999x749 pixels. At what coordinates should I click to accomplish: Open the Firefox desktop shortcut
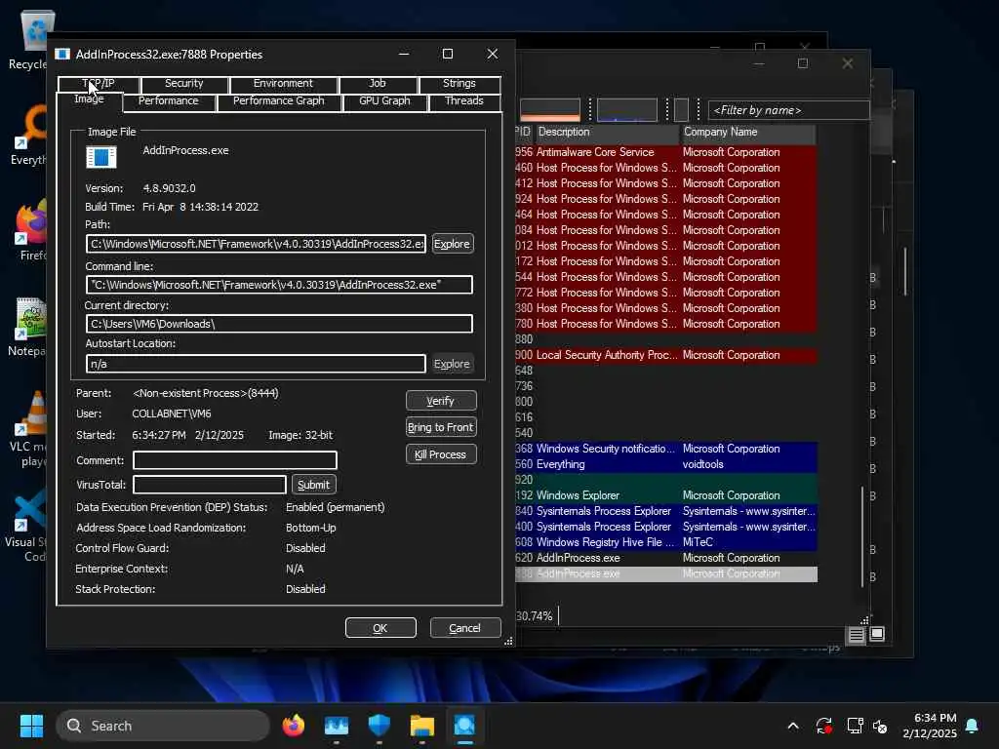(30, 230)
